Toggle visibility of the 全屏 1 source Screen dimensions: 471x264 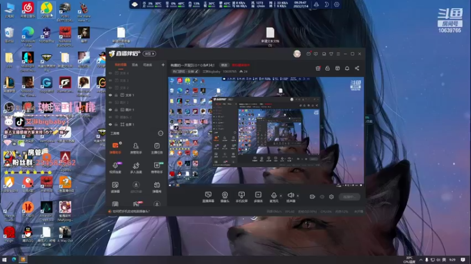110,124
